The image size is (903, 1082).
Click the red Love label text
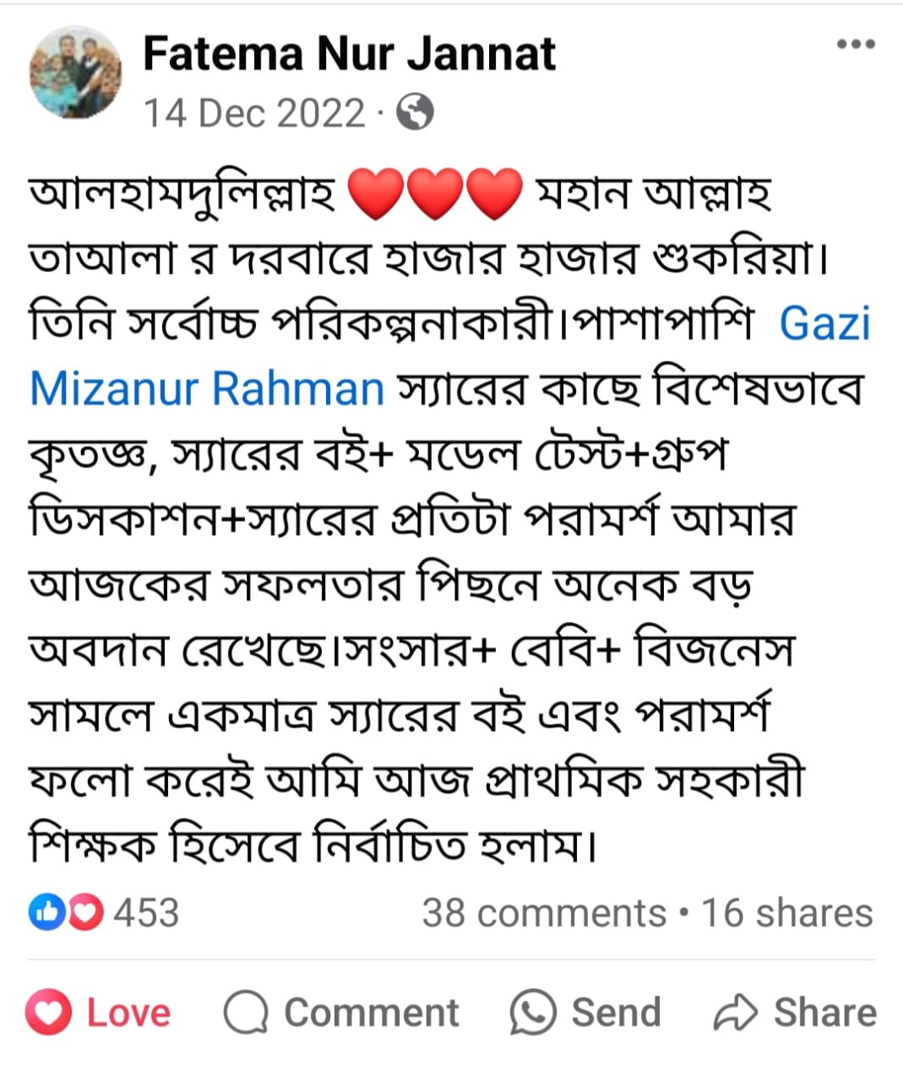pyautogui.click(x=128, y=1013)
